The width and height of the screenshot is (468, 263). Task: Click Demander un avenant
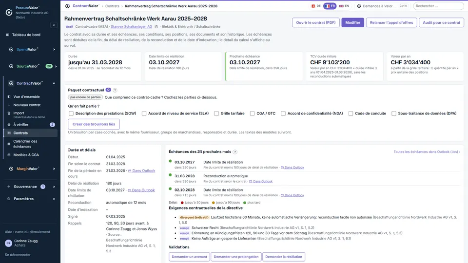point(189,257)
